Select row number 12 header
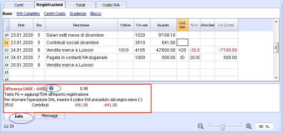Image resolution: width=283 pixels, height=133 pixels. pos(6,50)
